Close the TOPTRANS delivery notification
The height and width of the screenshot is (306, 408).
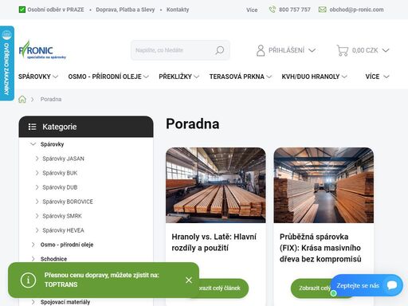(189, 280)
